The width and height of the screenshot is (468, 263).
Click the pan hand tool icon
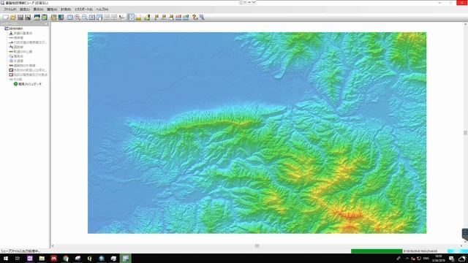click(x=99, y=18)
